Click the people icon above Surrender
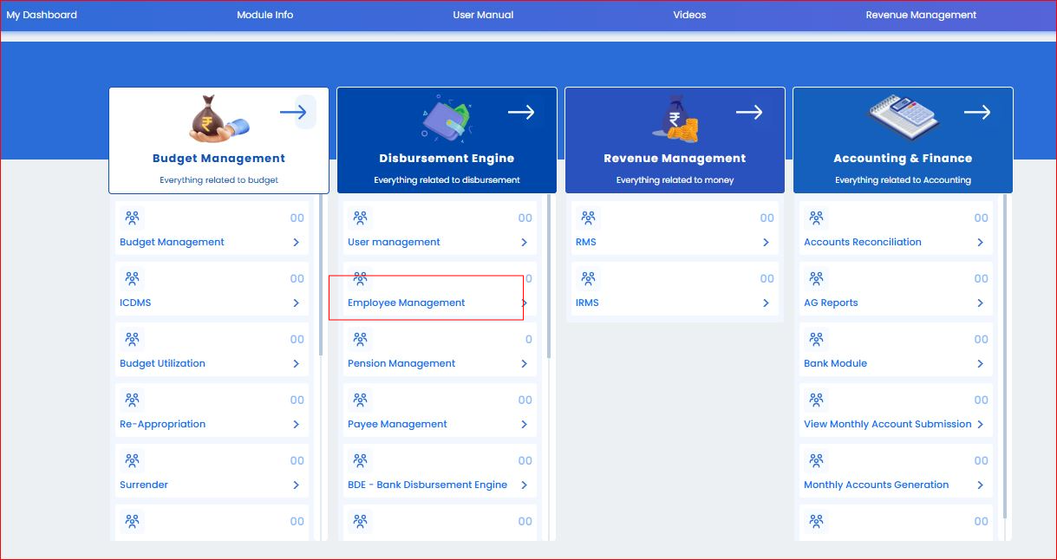This screenshot has height=560, width=1057. coord(132,460)
